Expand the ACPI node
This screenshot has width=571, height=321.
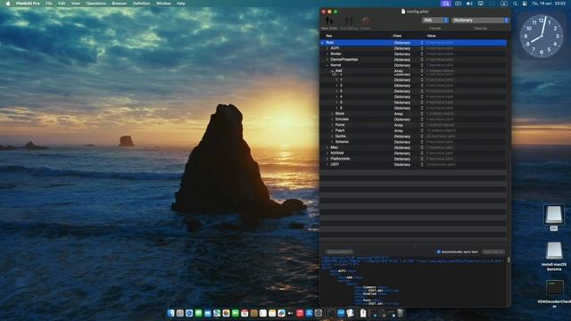point(327,48)
